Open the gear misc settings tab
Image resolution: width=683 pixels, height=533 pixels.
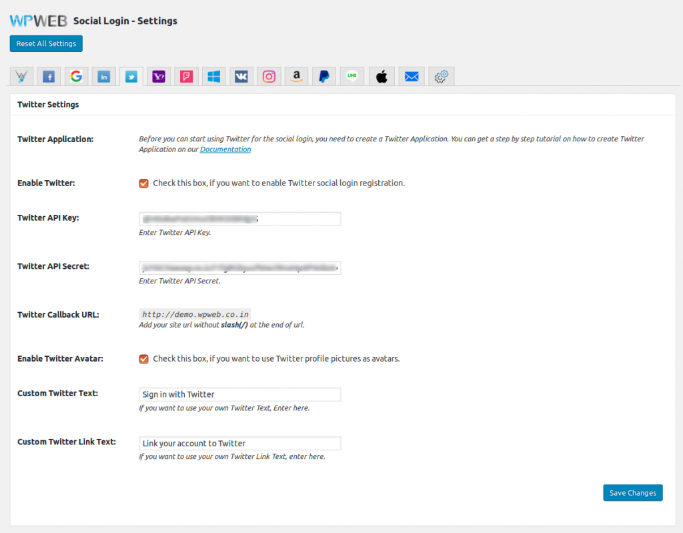[441, 77]
